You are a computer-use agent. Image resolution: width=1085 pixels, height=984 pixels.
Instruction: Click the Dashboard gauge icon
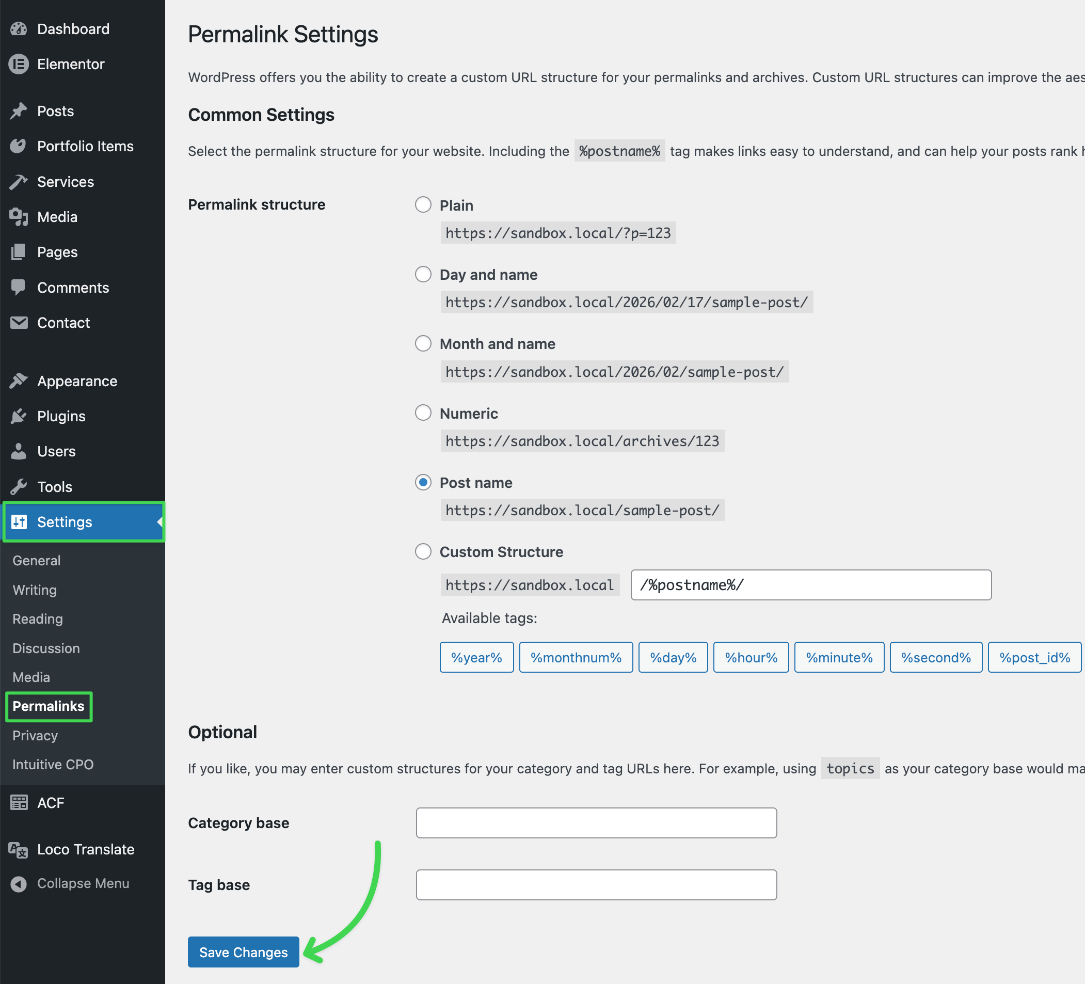[x=19, y=29]
